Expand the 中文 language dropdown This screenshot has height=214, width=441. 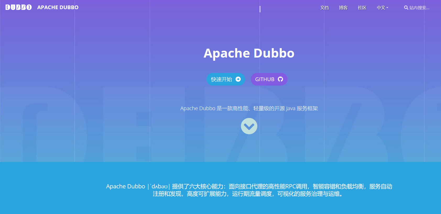pyautogui.click(x=383, y=8)
